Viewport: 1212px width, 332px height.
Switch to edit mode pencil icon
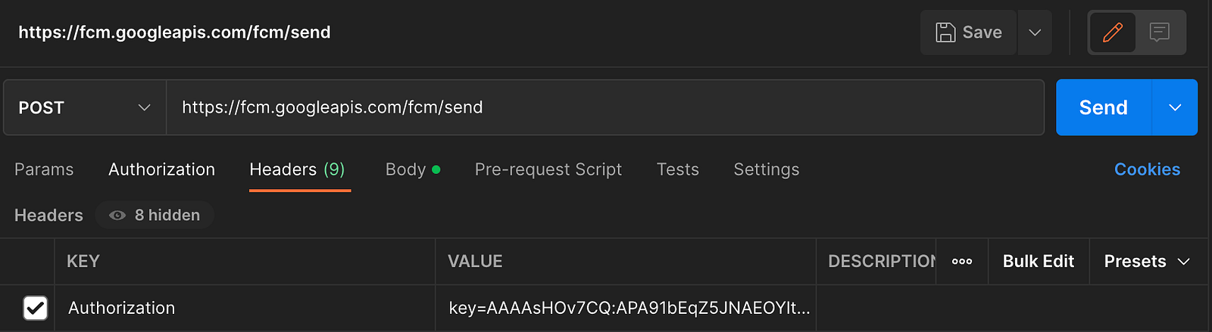[1113, 33]
